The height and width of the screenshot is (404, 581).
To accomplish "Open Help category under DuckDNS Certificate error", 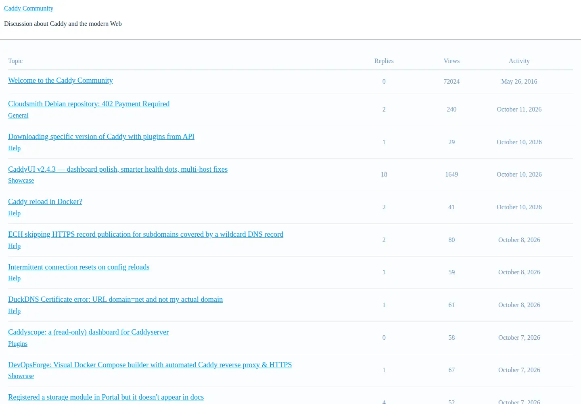I will (14, 311).
